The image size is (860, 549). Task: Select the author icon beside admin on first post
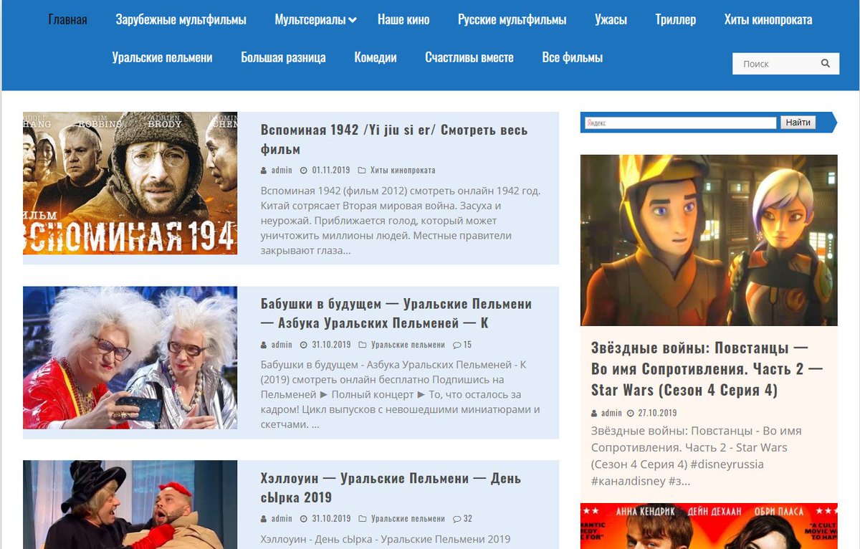coord(264,170)
